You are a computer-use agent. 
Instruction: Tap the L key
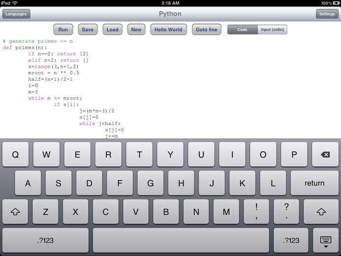point(273,183)
